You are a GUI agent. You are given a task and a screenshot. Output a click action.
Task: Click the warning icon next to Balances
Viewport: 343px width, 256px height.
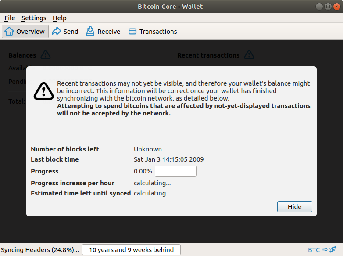point(46,55)
